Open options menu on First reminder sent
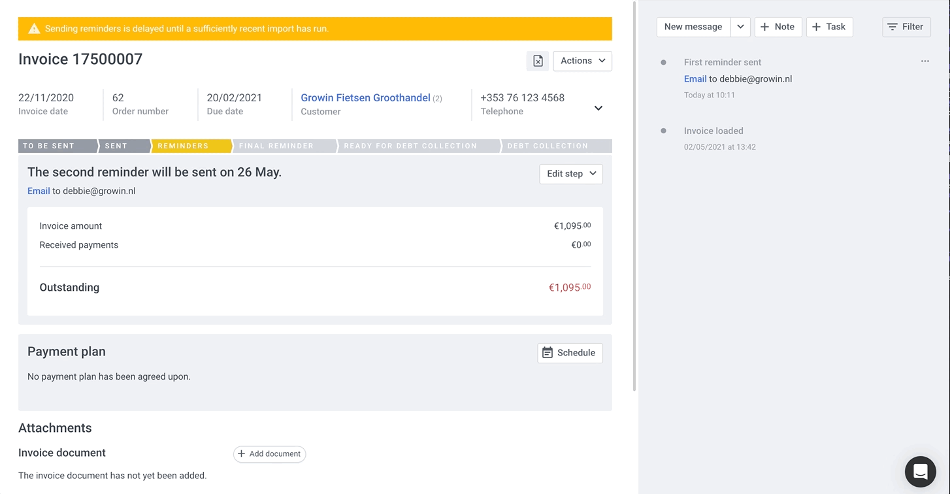This screenshot has width=950, height=494. coord(925,61)
